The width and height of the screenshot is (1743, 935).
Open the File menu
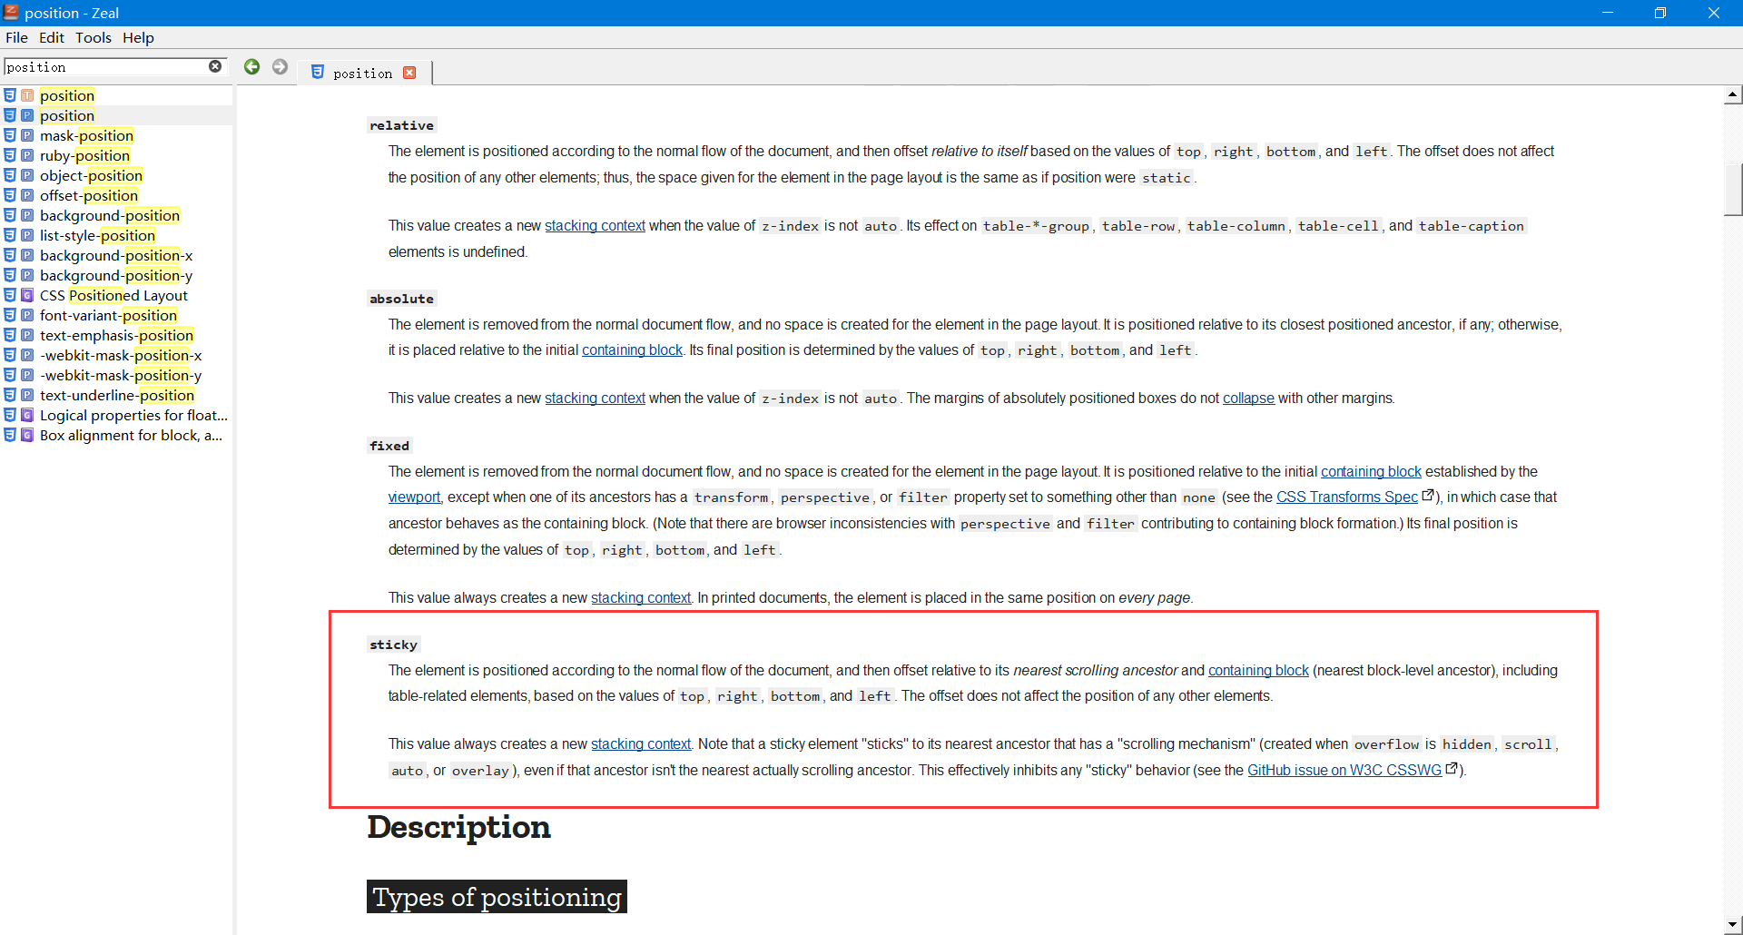click(x=16, y=37)
